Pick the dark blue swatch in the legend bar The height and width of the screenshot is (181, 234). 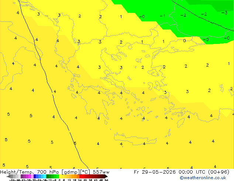point(35,176)
